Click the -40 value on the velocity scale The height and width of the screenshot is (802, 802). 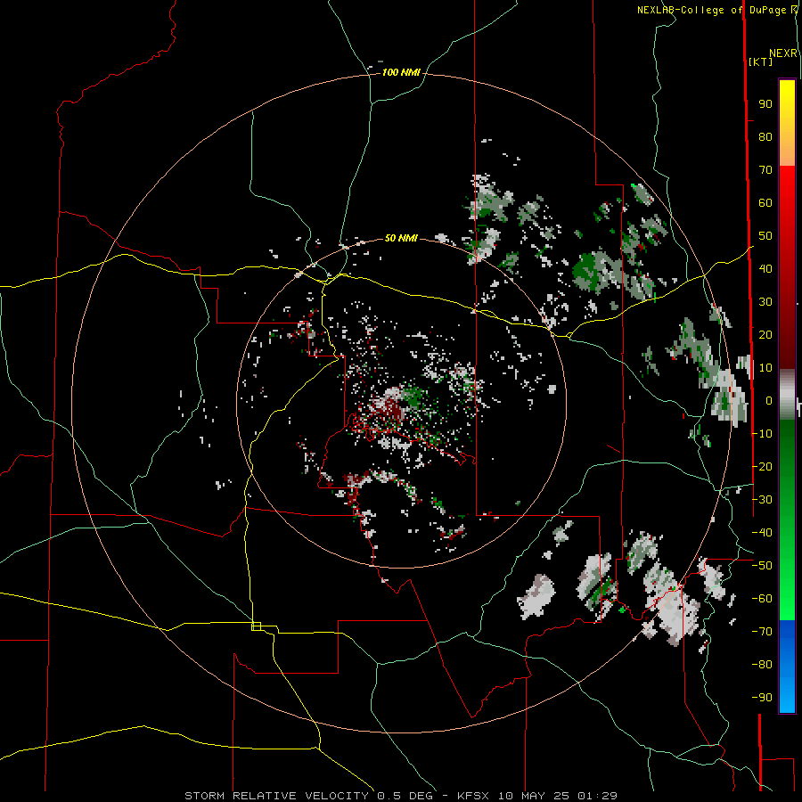pos(762,533)
